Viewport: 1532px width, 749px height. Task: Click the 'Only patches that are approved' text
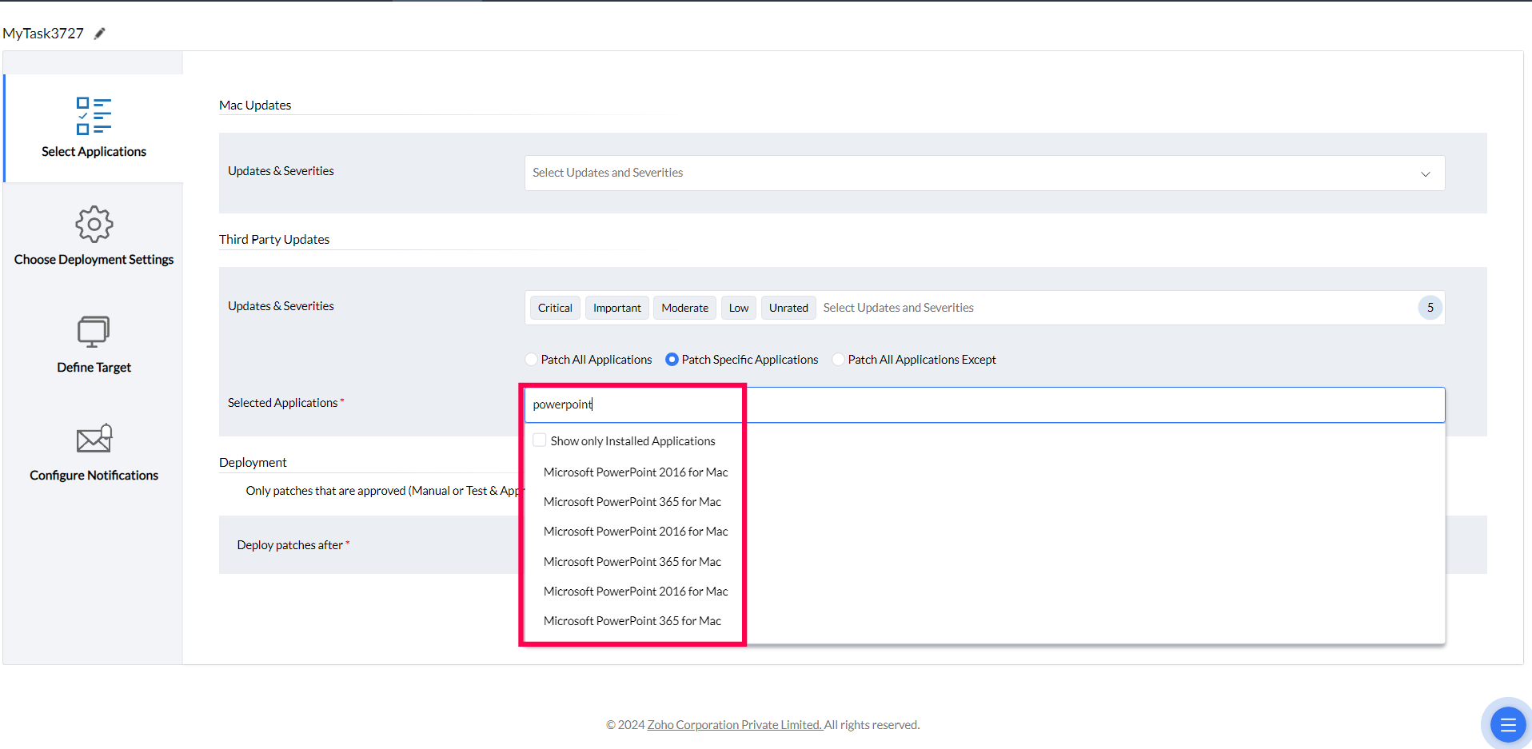(384, 491)
